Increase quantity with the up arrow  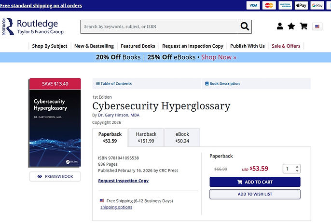click(297, 167)
